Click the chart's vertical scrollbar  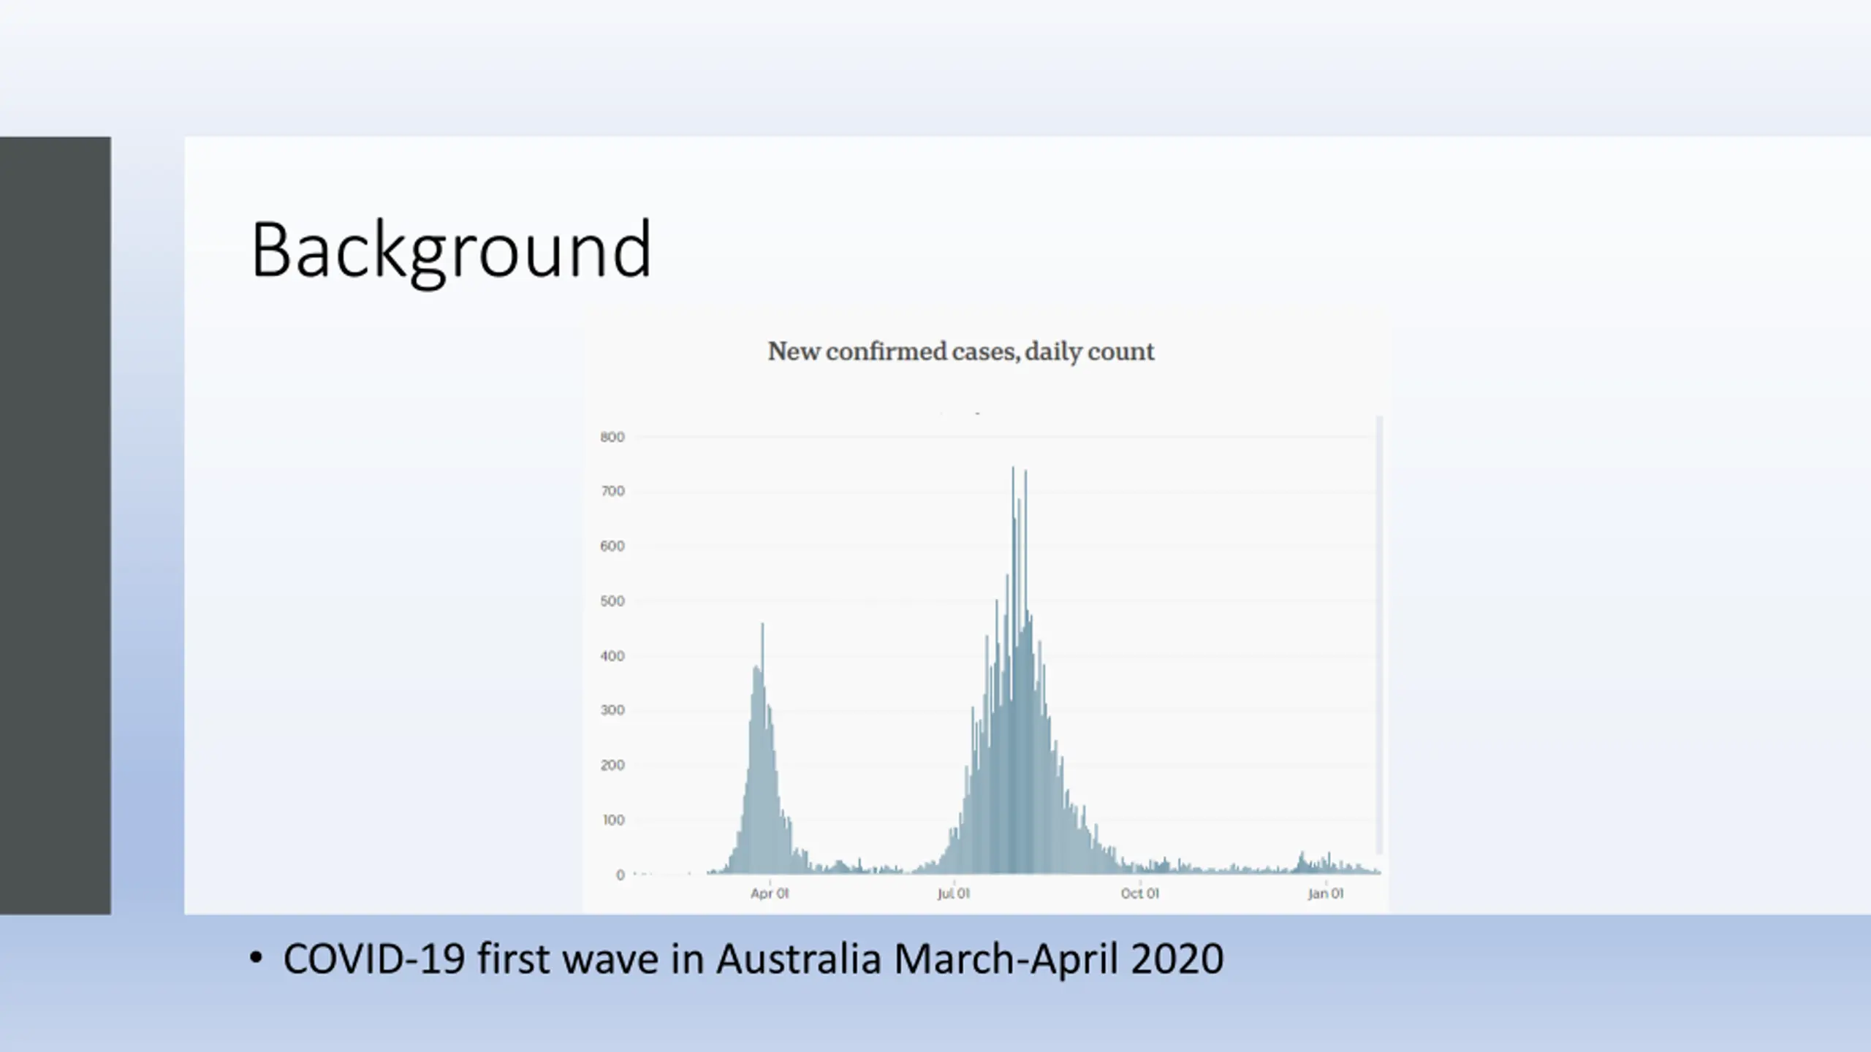click(x=1379, y=634)
